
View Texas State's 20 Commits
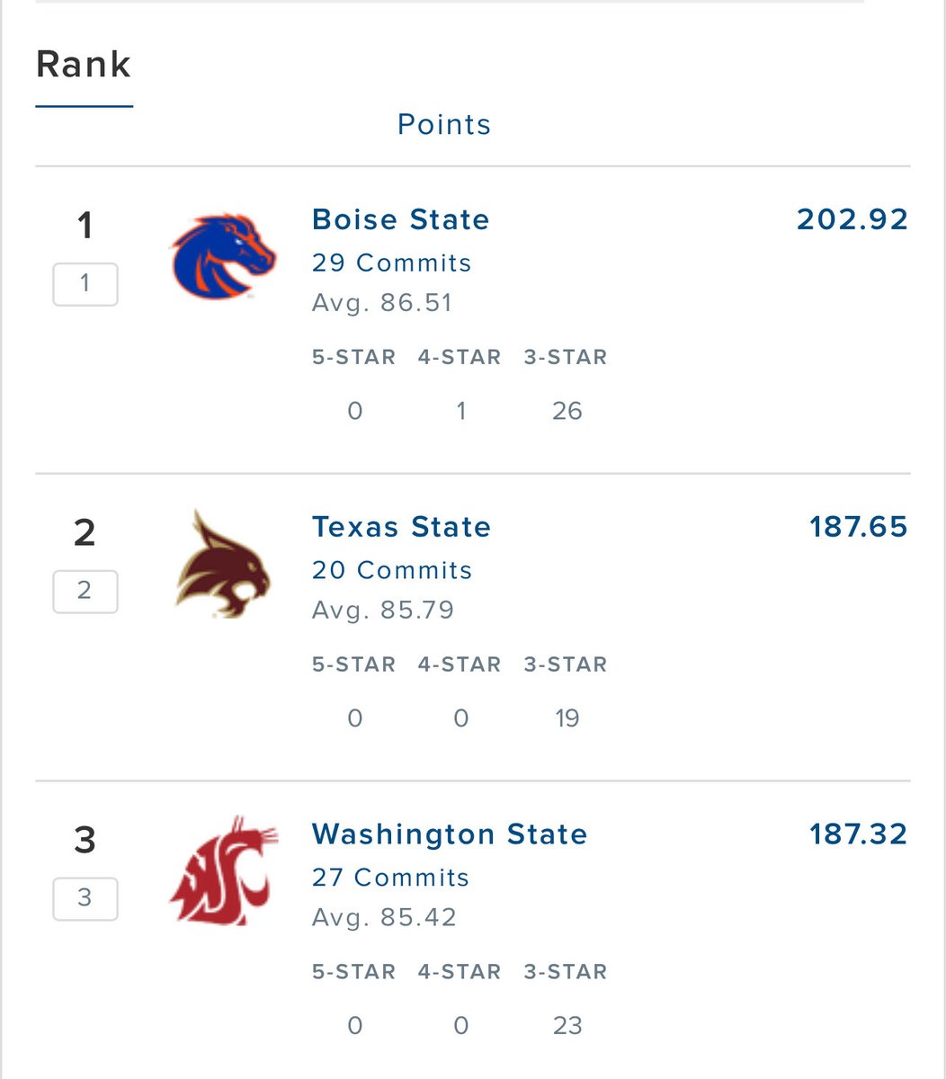click(x=392, y=571)
